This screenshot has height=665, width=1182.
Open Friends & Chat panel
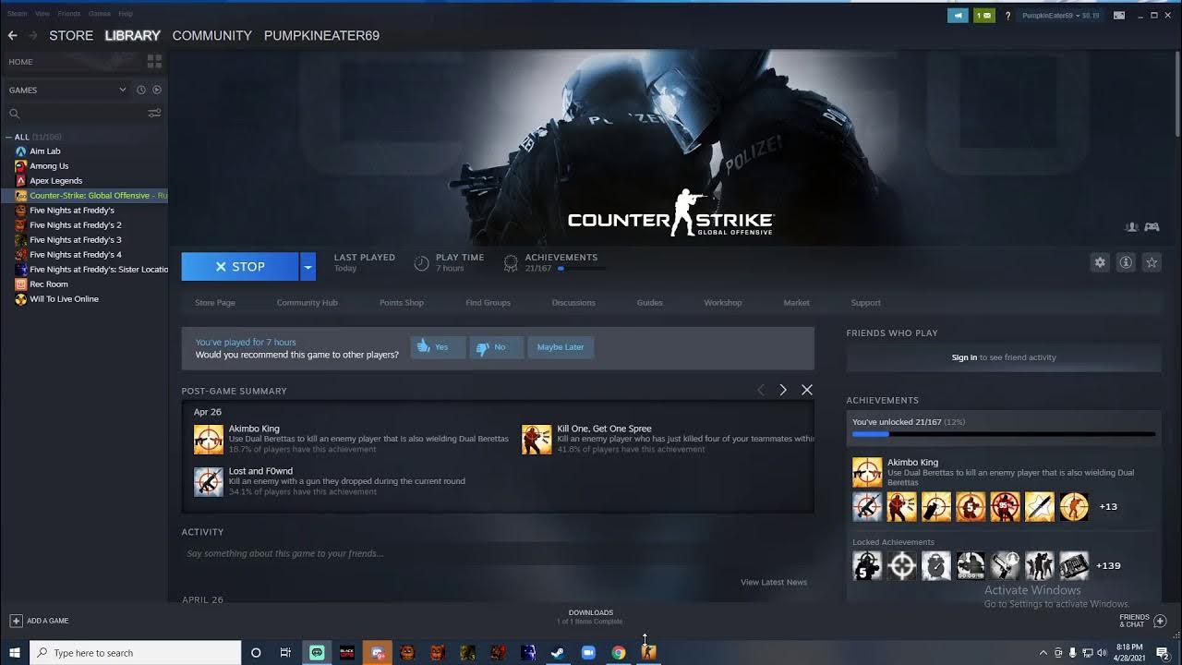1143,621
